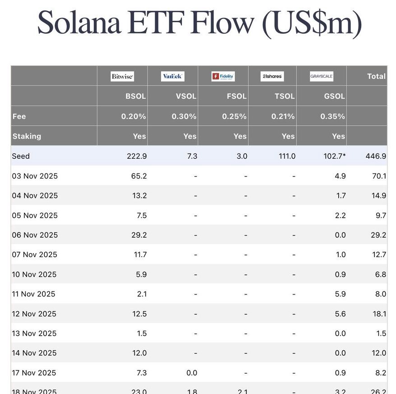The image size is (396, 394).
Task: Click the Grayscale logo icon
Action: pos(321,76)
